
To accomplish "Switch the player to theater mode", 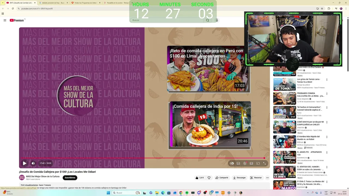I will pyautogui.click(x=251, y=163).
